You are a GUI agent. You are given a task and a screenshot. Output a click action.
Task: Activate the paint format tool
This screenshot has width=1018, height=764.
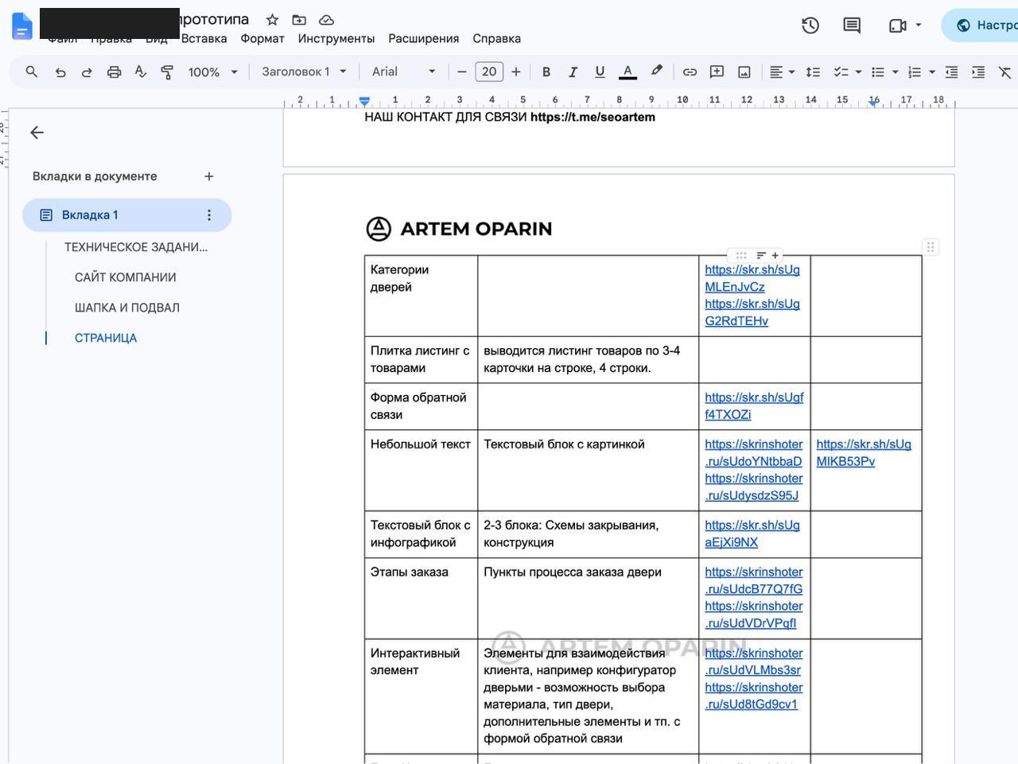(167, 72)
